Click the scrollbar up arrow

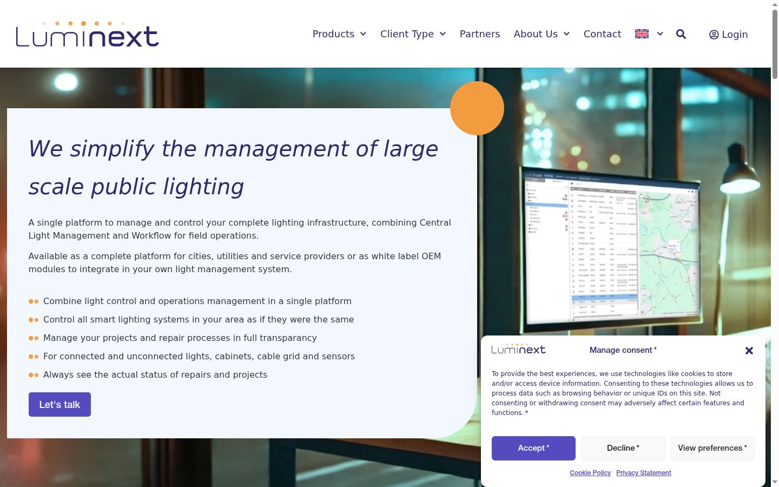[x=775, y=4]
